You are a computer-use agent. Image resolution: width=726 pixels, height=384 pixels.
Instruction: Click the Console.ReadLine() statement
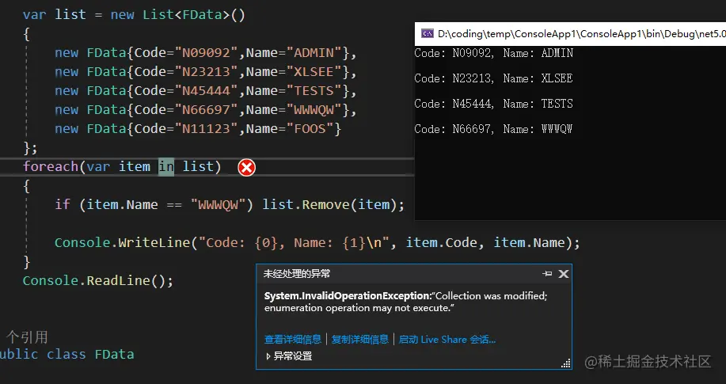tap(97, 281)
